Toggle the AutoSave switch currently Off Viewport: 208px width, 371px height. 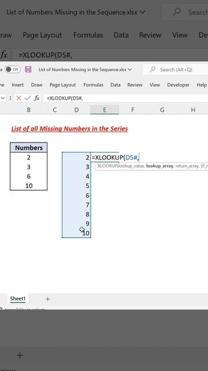(x=13, y=70)
